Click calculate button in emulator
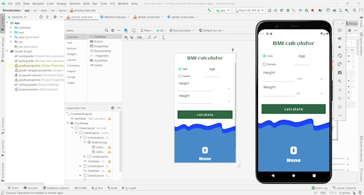This screenshot has width=364, height=195. (x=293, y=109)
